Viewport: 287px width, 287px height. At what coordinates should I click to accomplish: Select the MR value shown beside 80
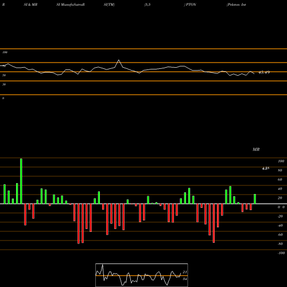pos(266,168)
